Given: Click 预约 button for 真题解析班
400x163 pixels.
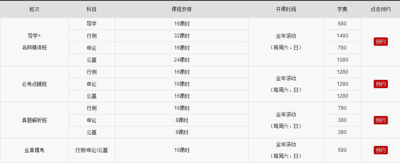Looking at the screenshot, I should point(381,120).
